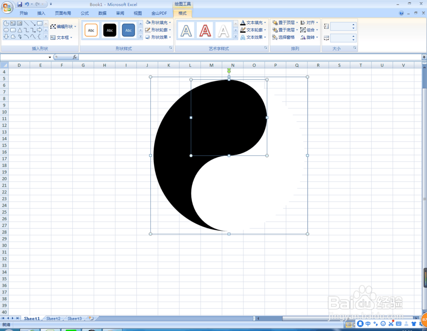Select the arrow line shape
The image size is (427, 331).
33,23
